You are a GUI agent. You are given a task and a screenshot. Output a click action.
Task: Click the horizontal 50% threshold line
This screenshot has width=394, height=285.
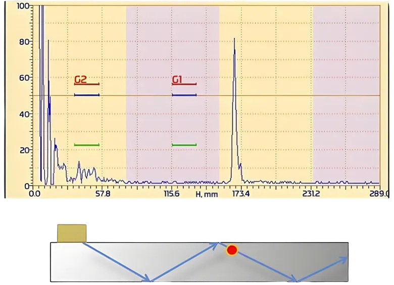(206, 95)
